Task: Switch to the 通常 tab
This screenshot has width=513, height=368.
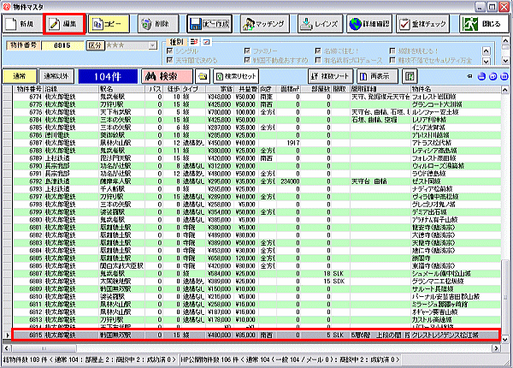Action: (x=20, y=76)
